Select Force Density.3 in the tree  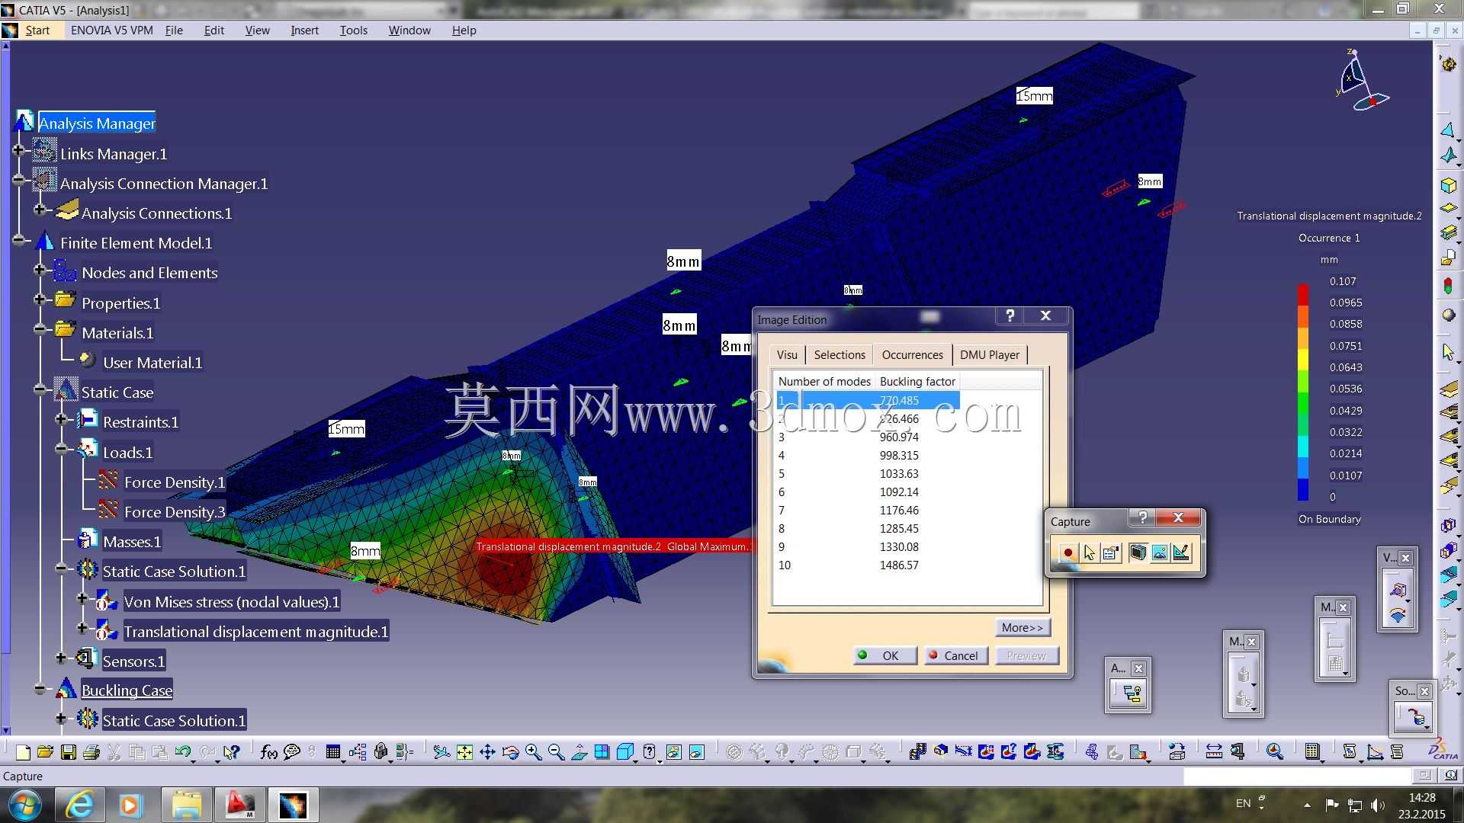point(175,512)
